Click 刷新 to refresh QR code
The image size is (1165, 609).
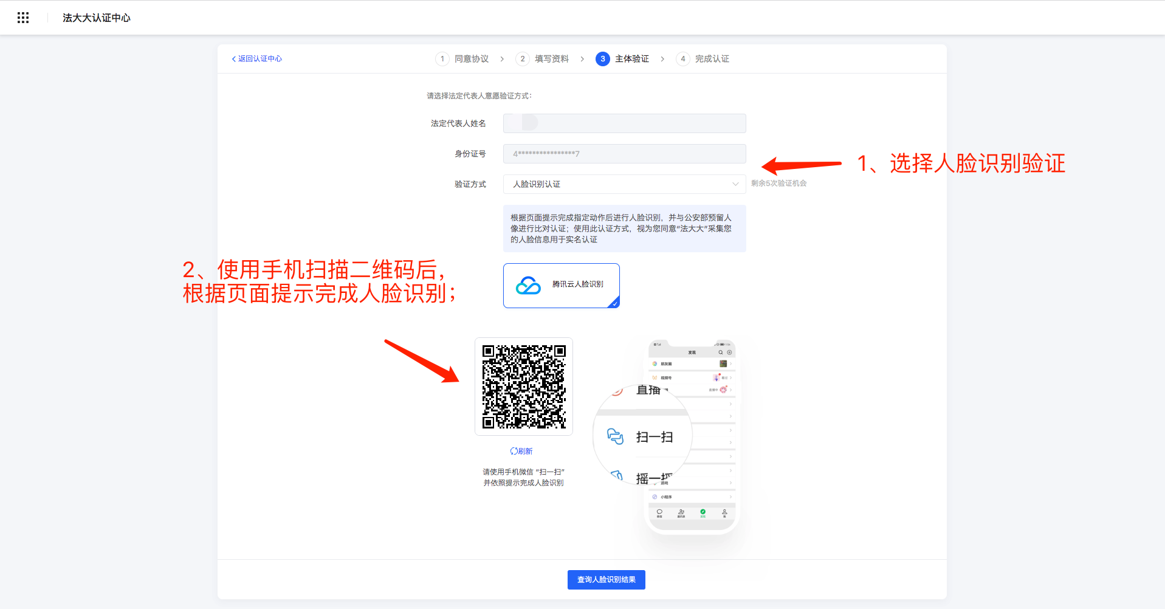click(521, 451)
